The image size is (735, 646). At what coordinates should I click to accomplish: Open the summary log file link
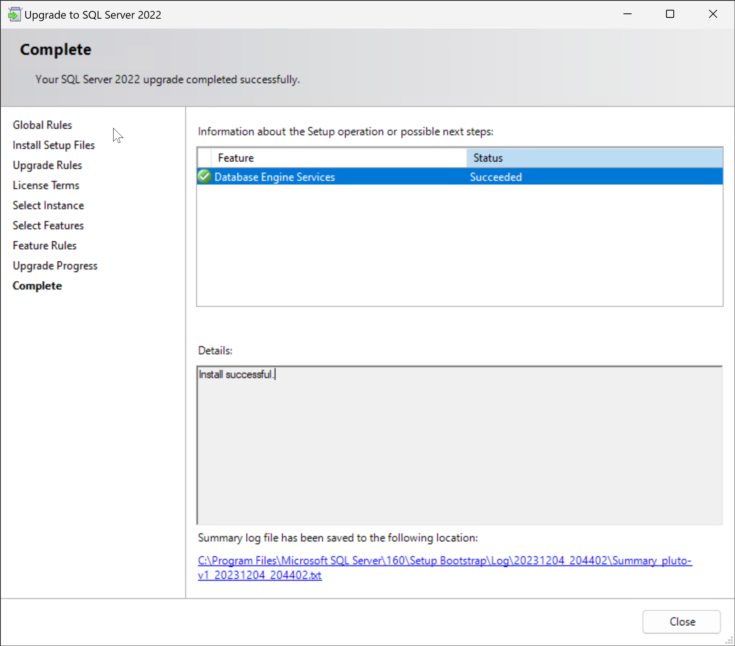tap(444, 561)
